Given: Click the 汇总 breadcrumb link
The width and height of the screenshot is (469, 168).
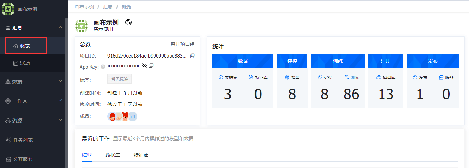Looking at the screenshot, I should coord(108,7).
